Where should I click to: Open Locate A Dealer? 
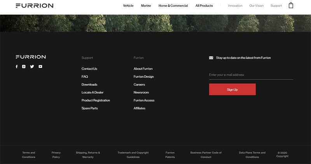coord(93,92)
